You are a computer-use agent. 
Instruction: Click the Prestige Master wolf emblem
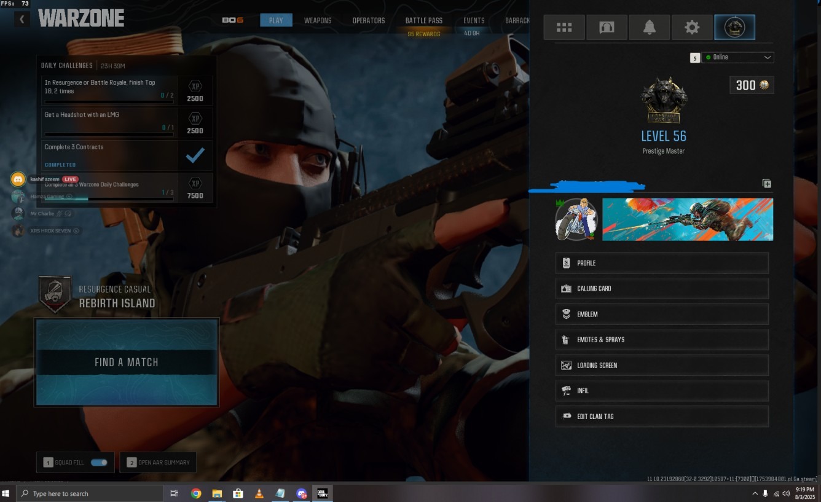[x=664, y=100]
